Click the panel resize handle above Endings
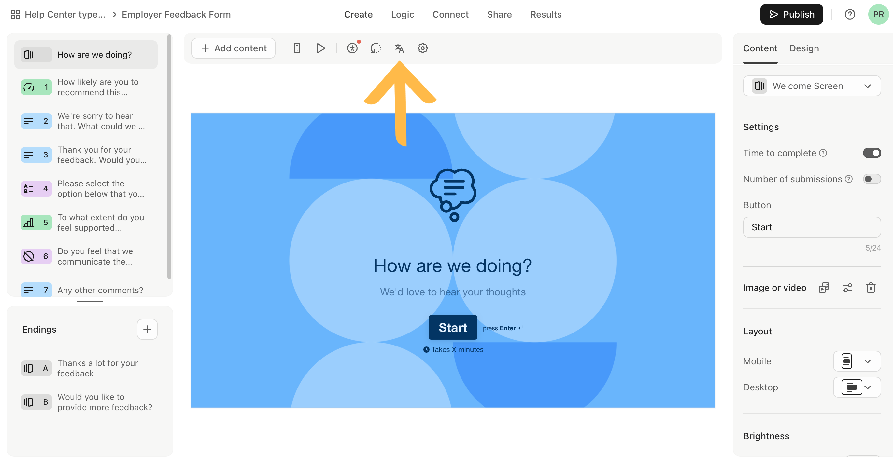Viewport: 893px width, 462px height. tap(90, 301)
